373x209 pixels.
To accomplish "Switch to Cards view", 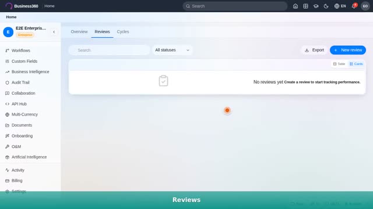I will pos(356,64).
